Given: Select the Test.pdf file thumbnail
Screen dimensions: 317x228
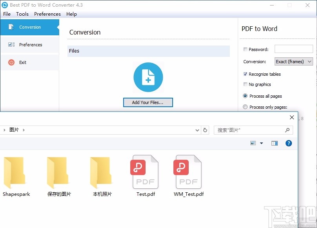Looking at the screenshot, I should pos(145,172).
